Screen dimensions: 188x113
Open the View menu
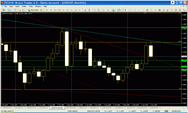point(11,6)
